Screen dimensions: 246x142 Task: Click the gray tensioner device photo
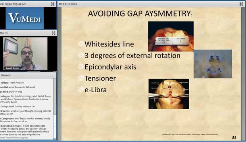click(213, 64)
